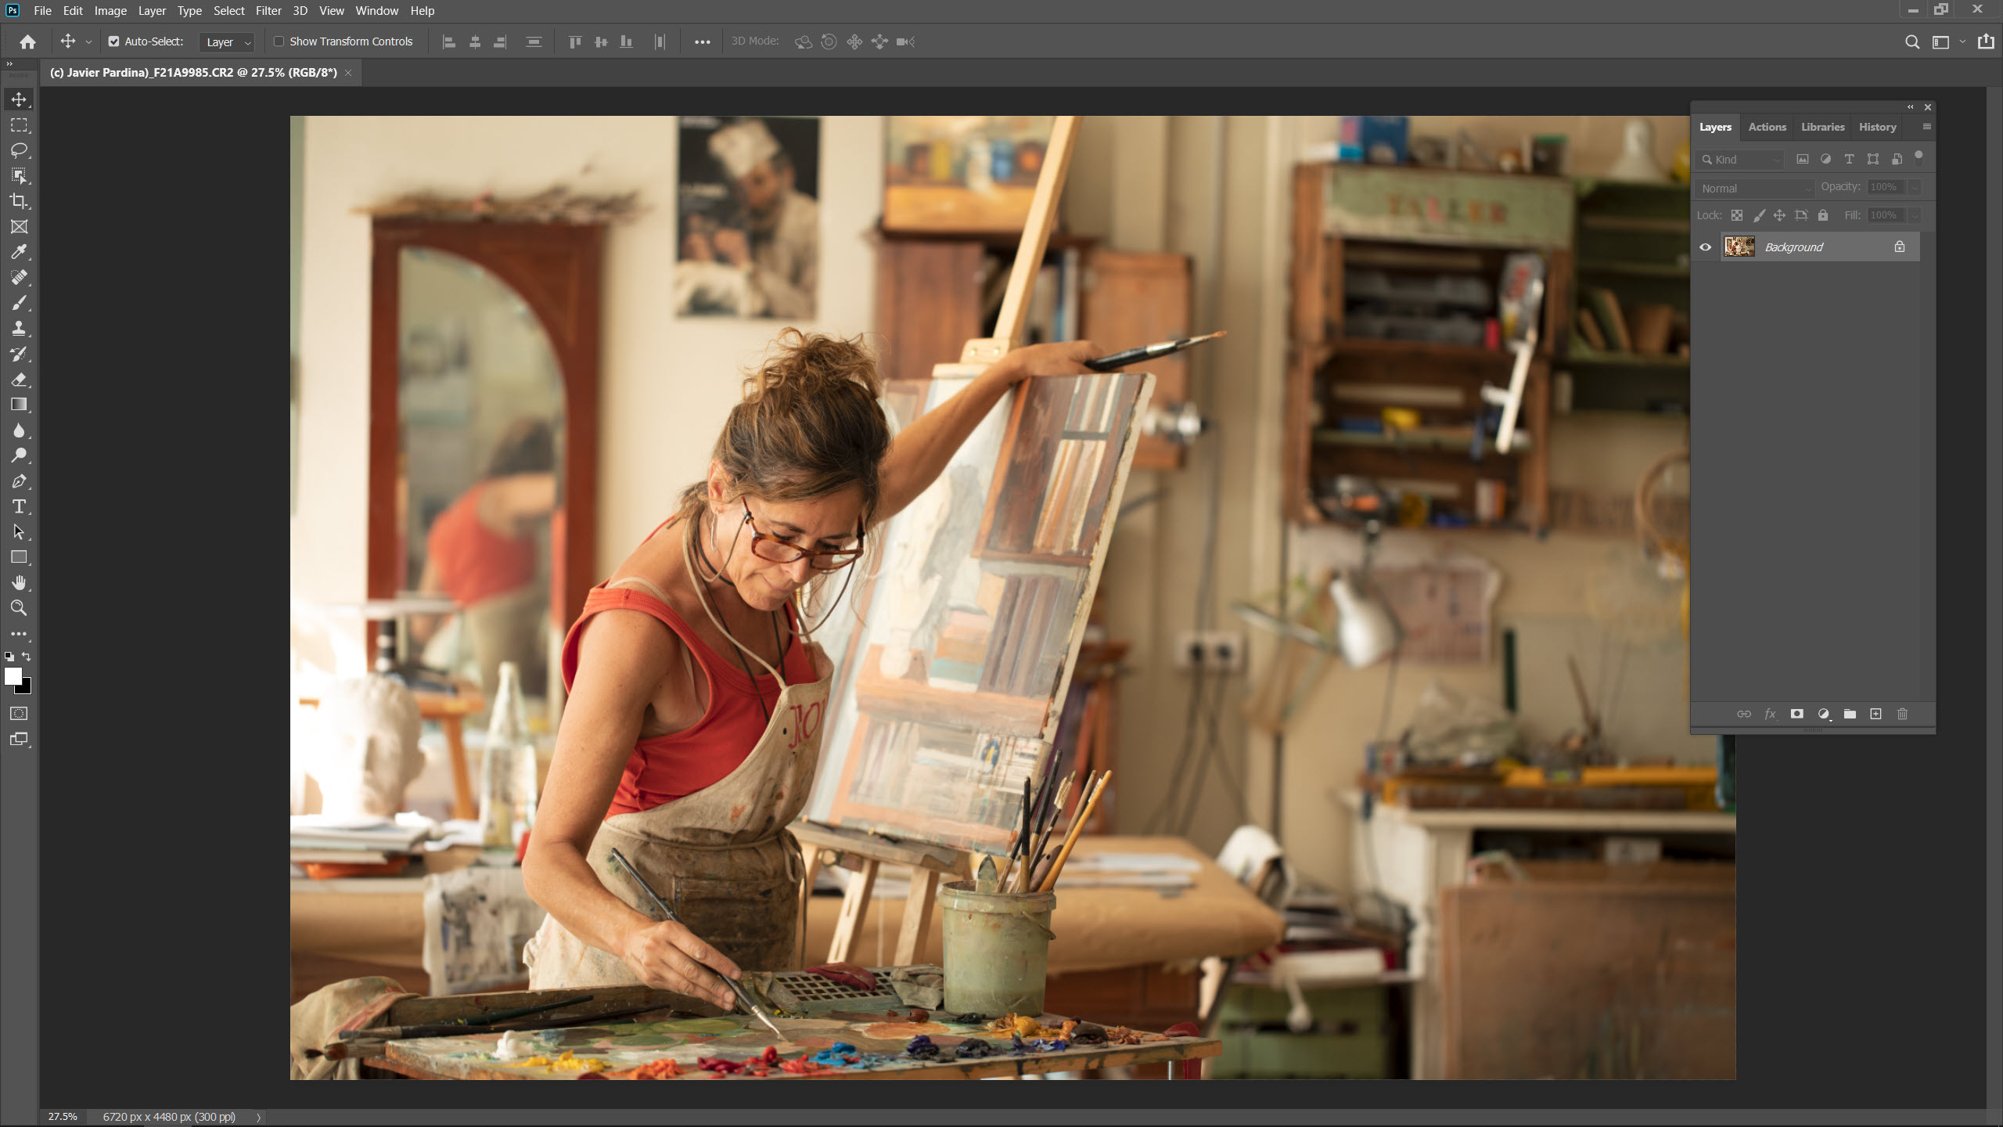Click the History tab
This screenshot has width=2003, height=1127.
click(x=1878, y=125)
